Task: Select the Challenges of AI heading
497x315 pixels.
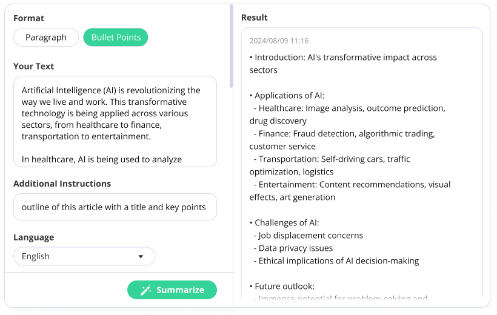Action: click(x=287, y=223)
